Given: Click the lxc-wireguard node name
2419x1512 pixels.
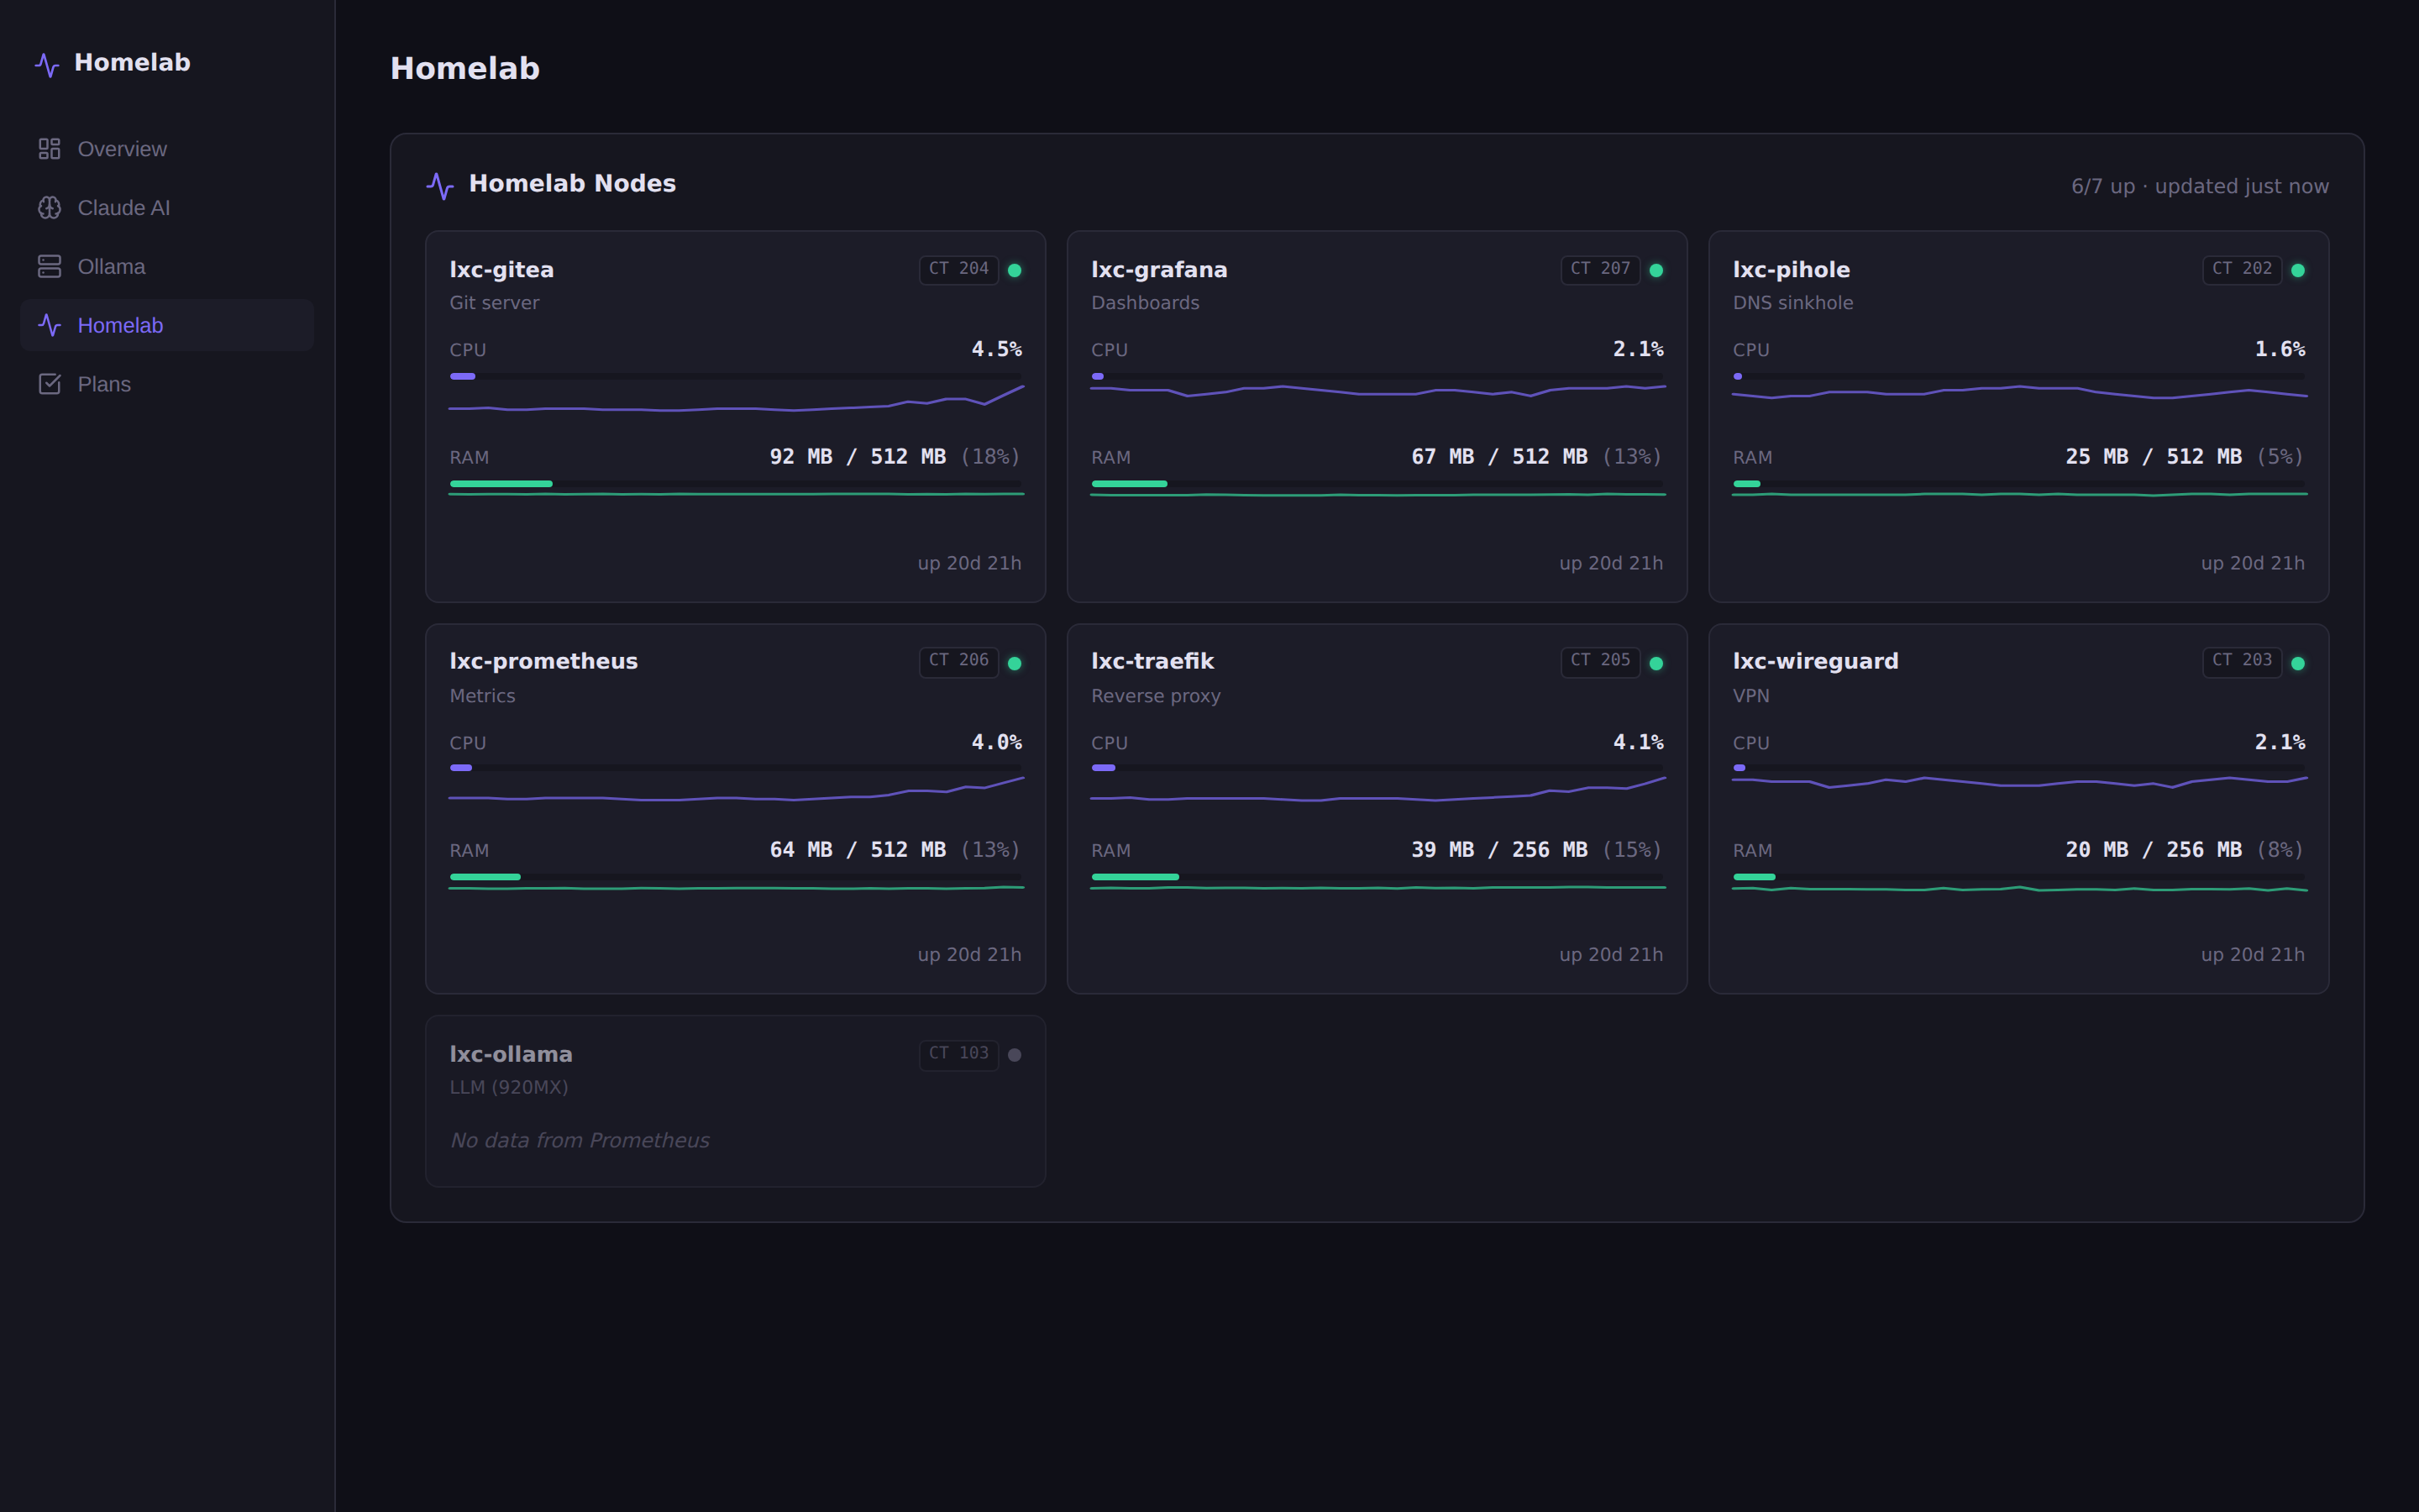Looking at the screenshot, I should pos(1815,661).
